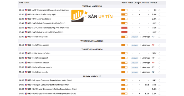Screen dimensions: 184x96
Task: Click red impact bar for S&P Services PMI
Action: [x=124, y=32]
